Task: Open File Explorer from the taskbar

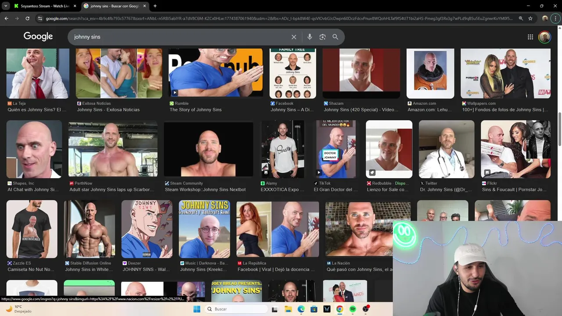Action: click(288, 309)
